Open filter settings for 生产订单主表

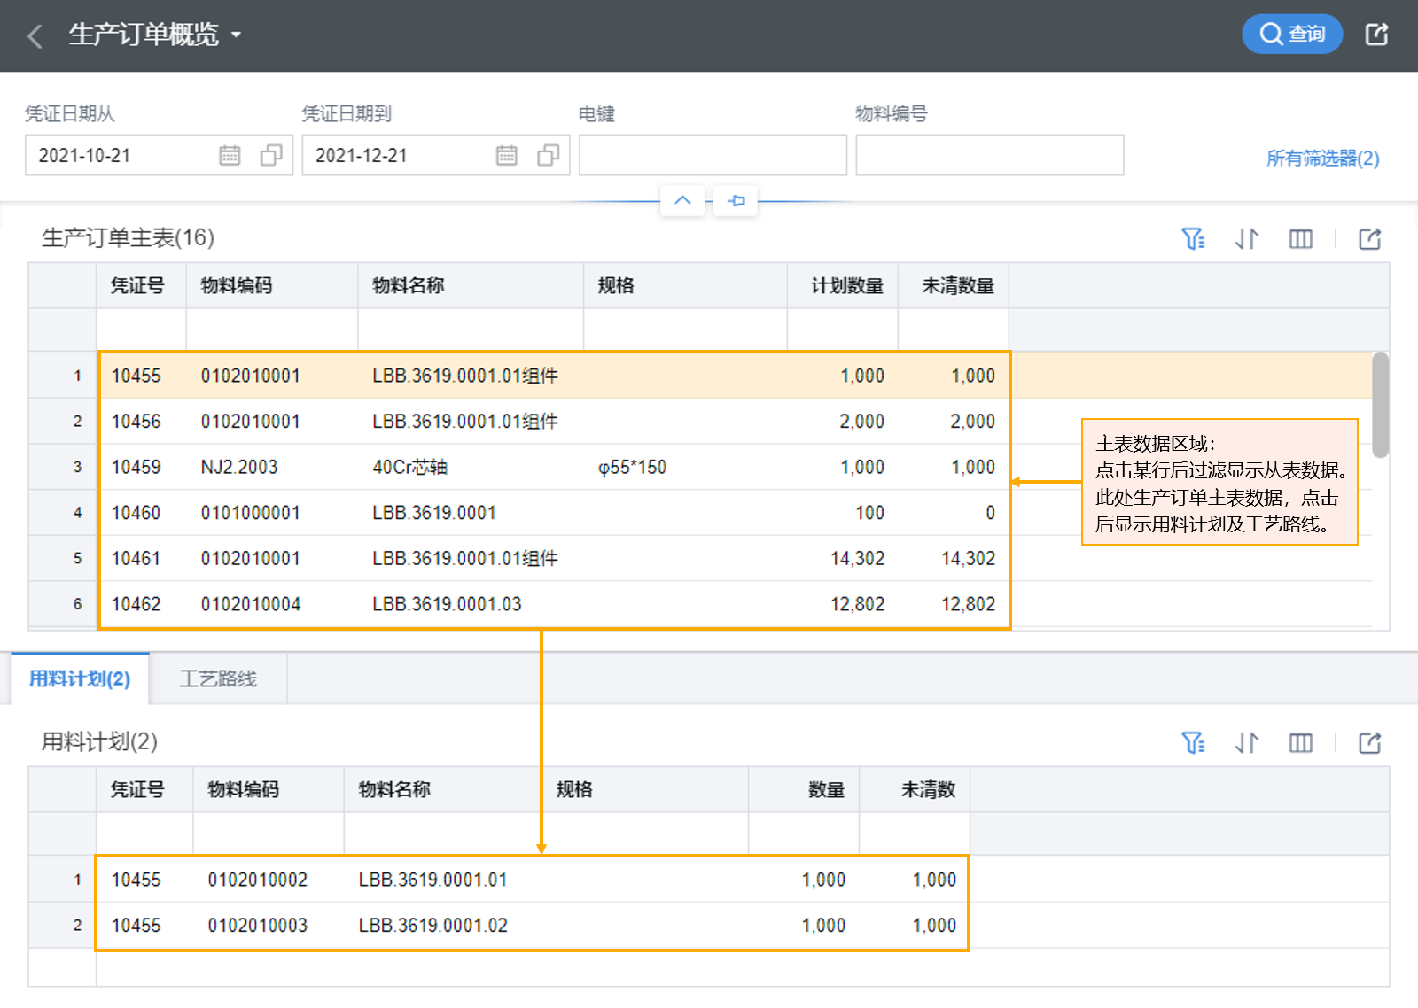coord(1193,239)
